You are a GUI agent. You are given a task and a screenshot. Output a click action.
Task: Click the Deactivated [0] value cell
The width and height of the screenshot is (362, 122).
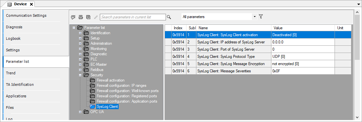tap(303, 35)
